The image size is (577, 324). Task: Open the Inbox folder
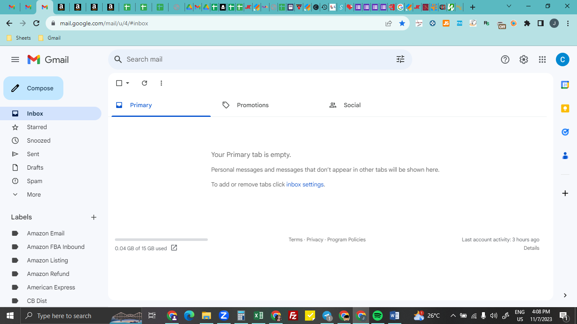point(51,113)
